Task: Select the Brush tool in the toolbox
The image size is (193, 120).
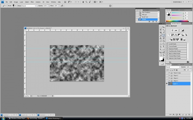Action: pos(164,36)
